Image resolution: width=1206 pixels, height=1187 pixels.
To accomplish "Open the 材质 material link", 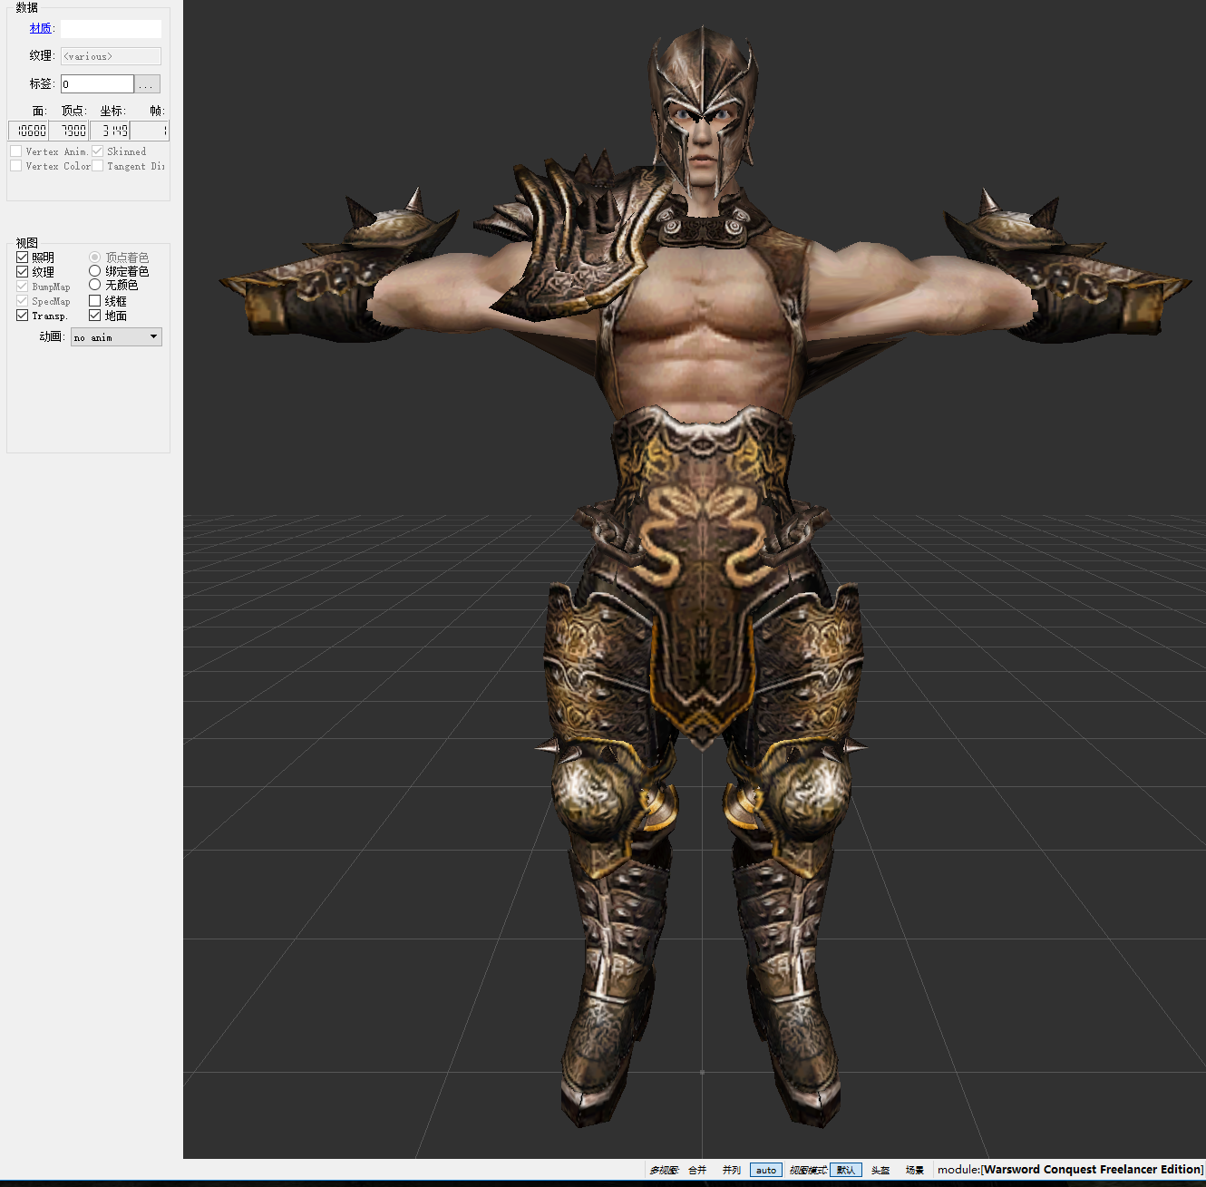I will click(40, 28).
